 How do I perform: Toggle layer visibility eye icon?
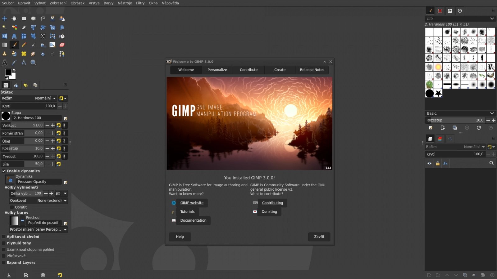coord(429,163)
